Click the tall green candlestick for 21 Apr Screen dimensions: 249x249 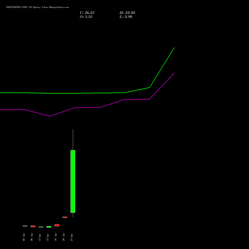(73, 181)
